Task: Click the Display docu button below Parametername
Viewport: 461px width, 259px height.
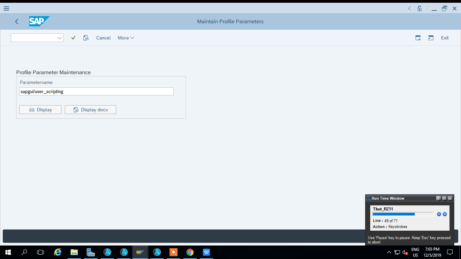Action: [x=90, y=110]
